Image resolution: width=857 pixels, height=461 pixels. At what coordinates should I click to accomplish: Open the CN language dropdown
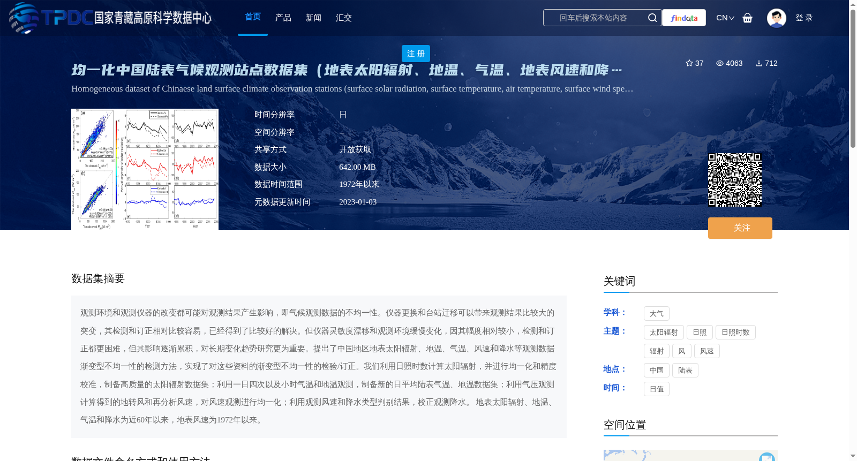tap(725, 18)
